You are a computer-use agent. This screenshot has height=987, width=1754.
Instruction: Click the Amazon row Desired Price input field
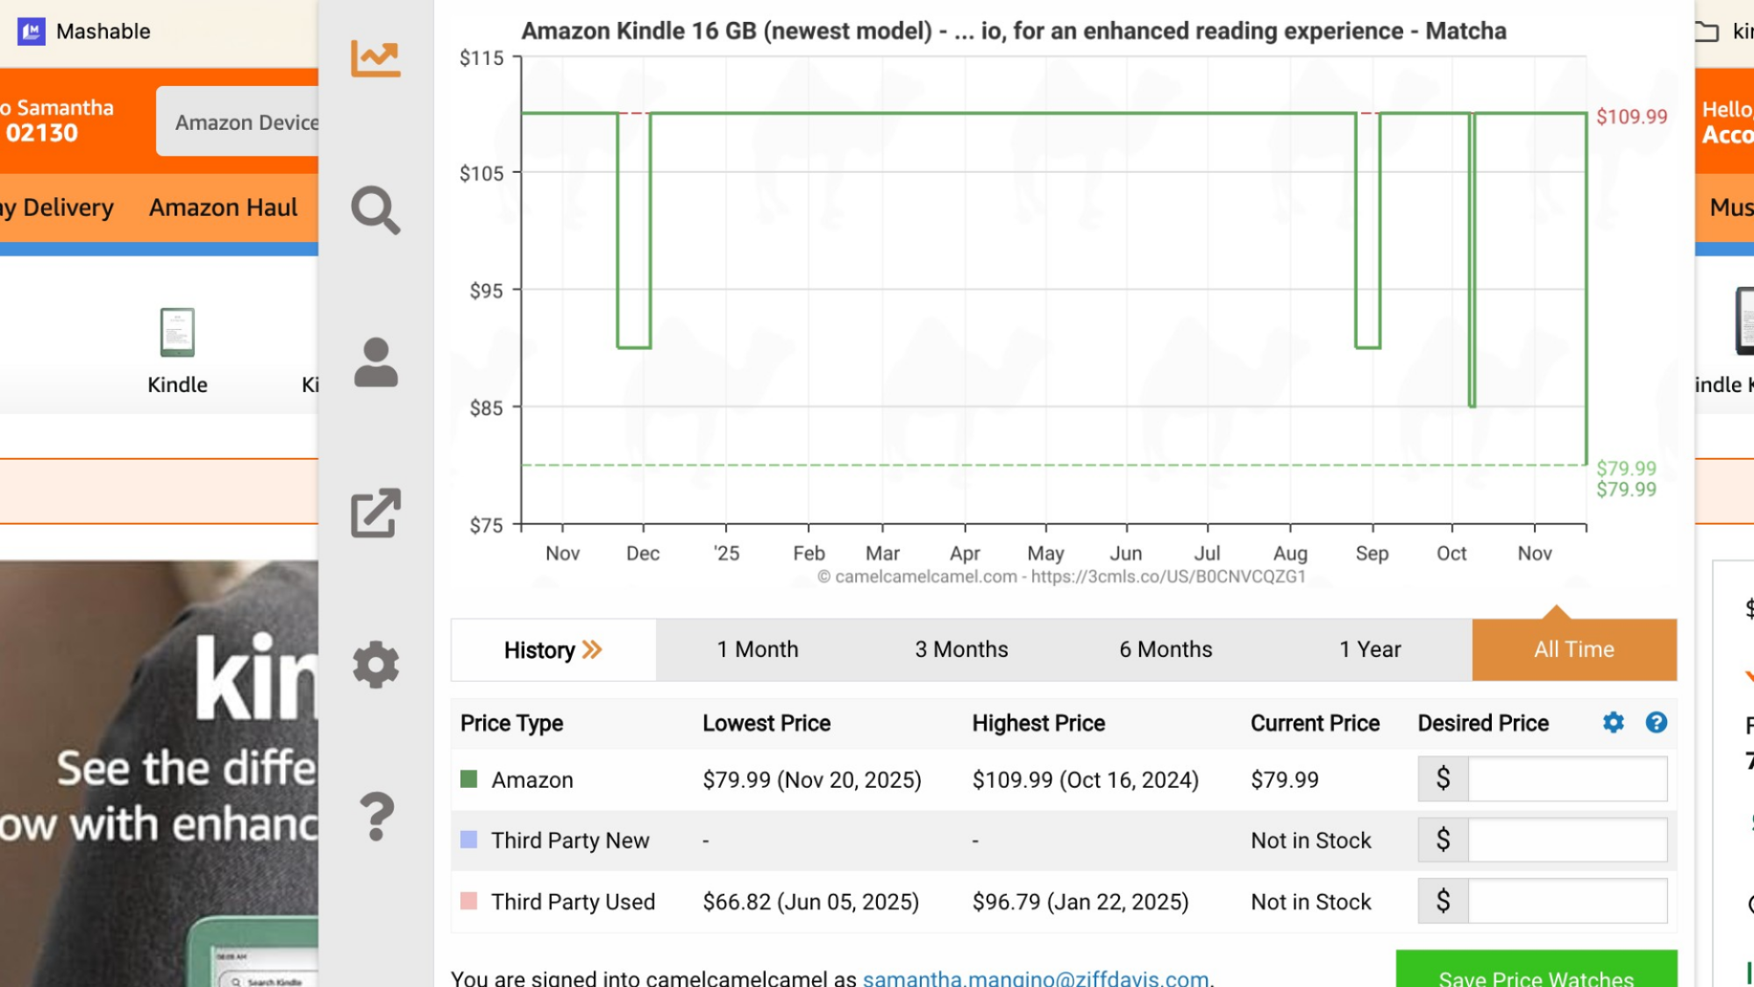[1566, 779]
